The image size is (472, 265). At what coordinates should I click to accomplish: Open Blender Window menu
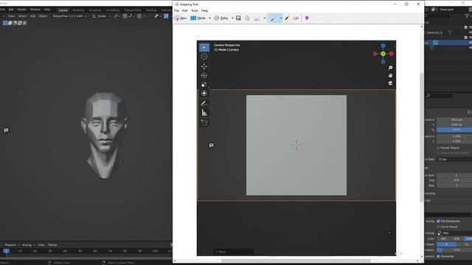(x=35, y=10)
